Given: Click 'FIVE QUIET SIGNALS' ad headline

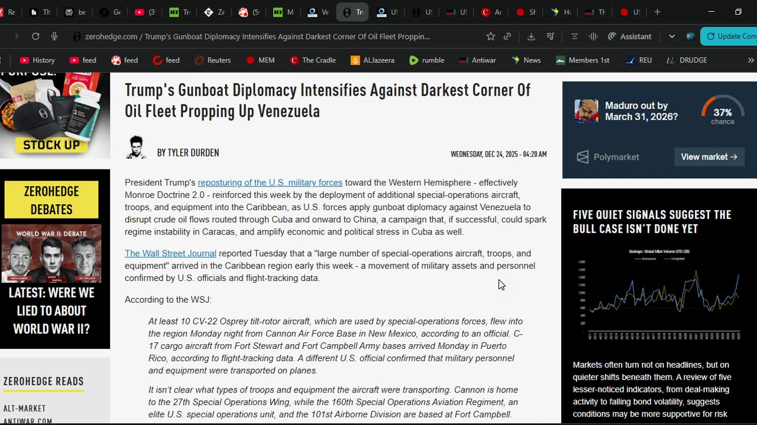Looking at the screenshot, I should click(x=652, y=221).
